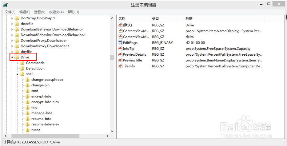287x146 pixels.
Task: Expand the docxfile key
Action: (x=12, y=24)
